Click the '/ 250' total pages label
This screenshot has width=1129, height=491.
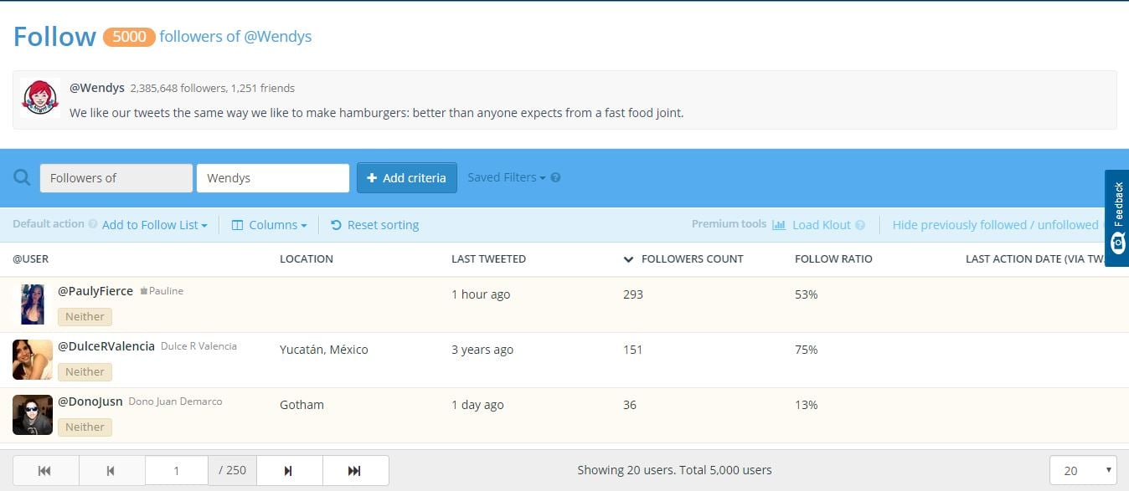[x=232, y=470]
